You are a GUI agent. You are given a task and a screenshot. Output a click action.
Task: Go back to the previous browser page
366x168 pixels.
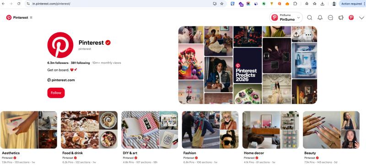coord(3,4)
